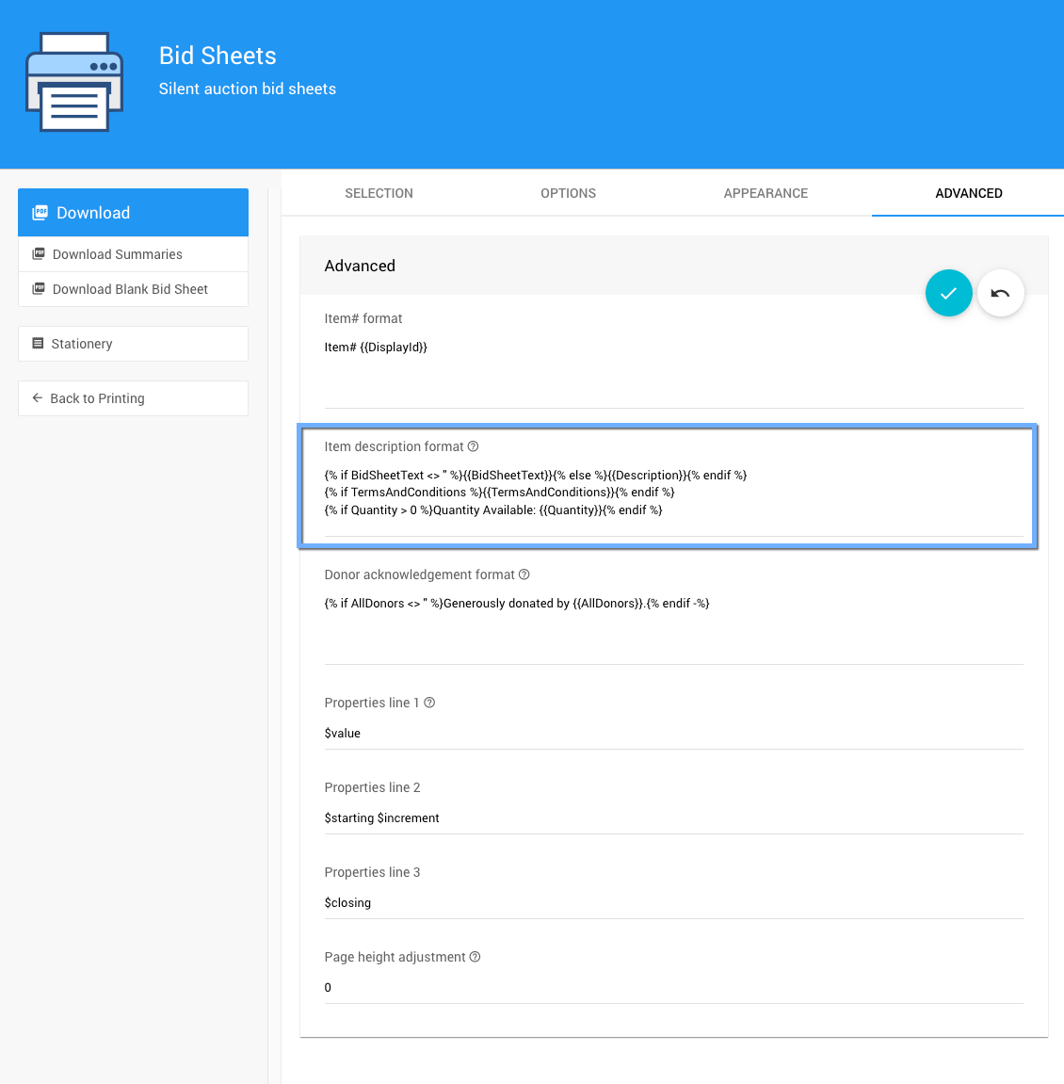Click help icon next to Page height adjustment
The width and height of the screenshot is (1064, 1084).
coord(476,957)
